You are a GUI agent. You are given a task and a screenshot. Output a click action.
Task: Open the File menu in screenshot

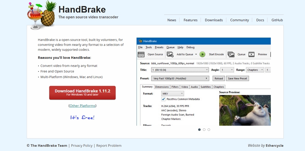coord(140,47)
